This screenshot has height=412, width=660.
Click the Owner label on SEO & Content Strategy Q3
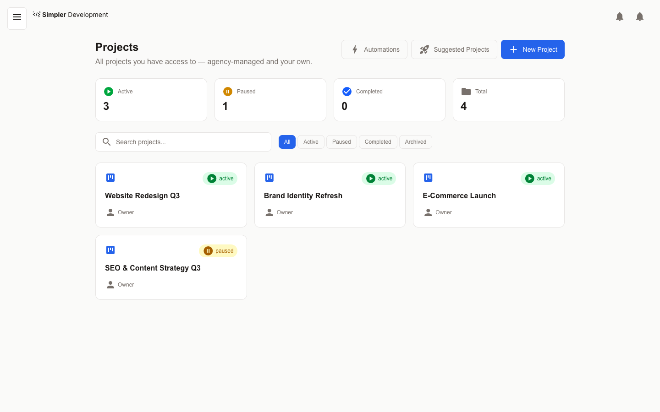(126, 285)
